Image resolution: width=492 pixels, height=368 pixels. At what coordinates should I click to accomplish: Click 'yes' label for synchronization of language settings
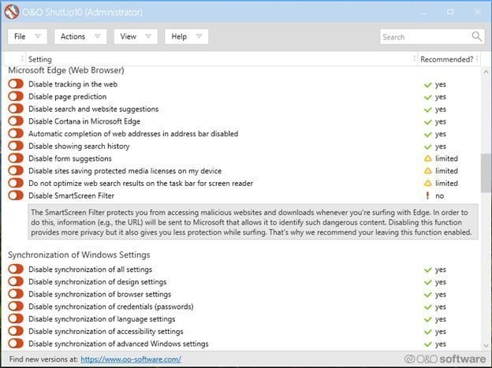pos(441,319)
